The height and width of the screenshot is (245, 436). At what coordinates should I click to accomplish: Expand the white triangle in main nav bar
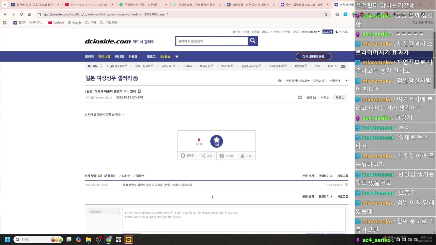pyautogui.click(x=177, y=57)
